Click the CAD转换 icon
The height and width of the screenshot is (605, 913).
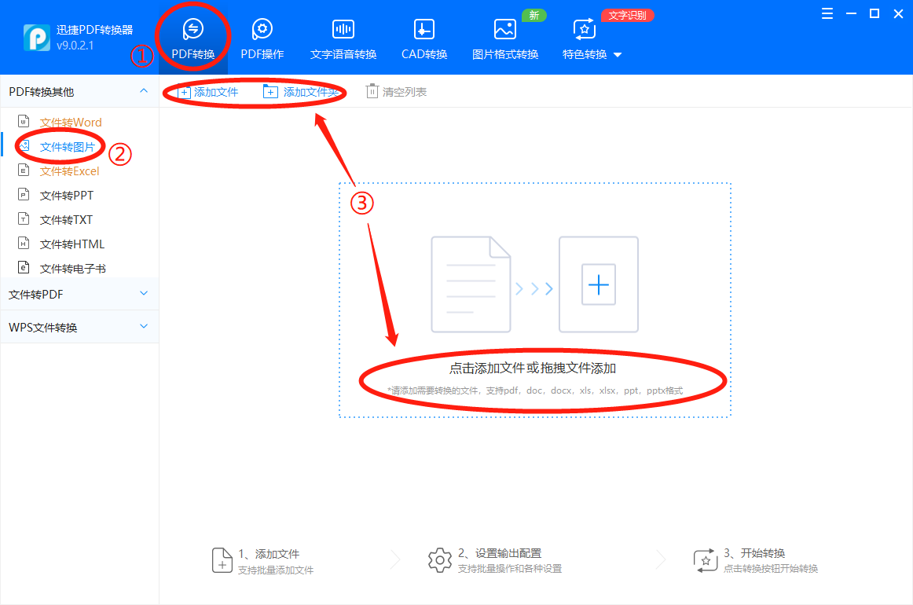coord(424,28)
